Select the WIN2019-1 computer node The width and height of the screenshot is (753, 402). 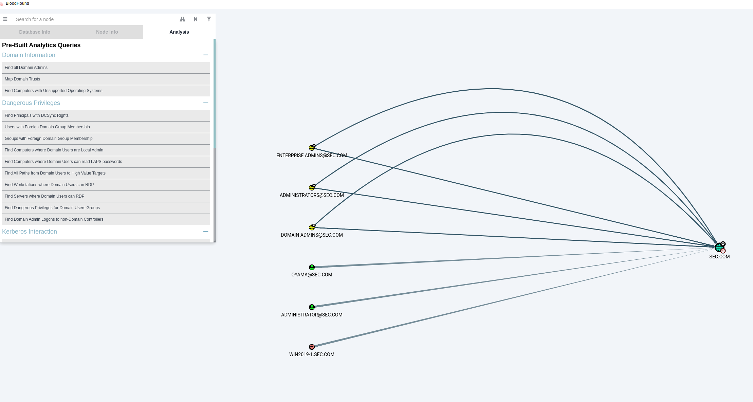coord(312,347)
